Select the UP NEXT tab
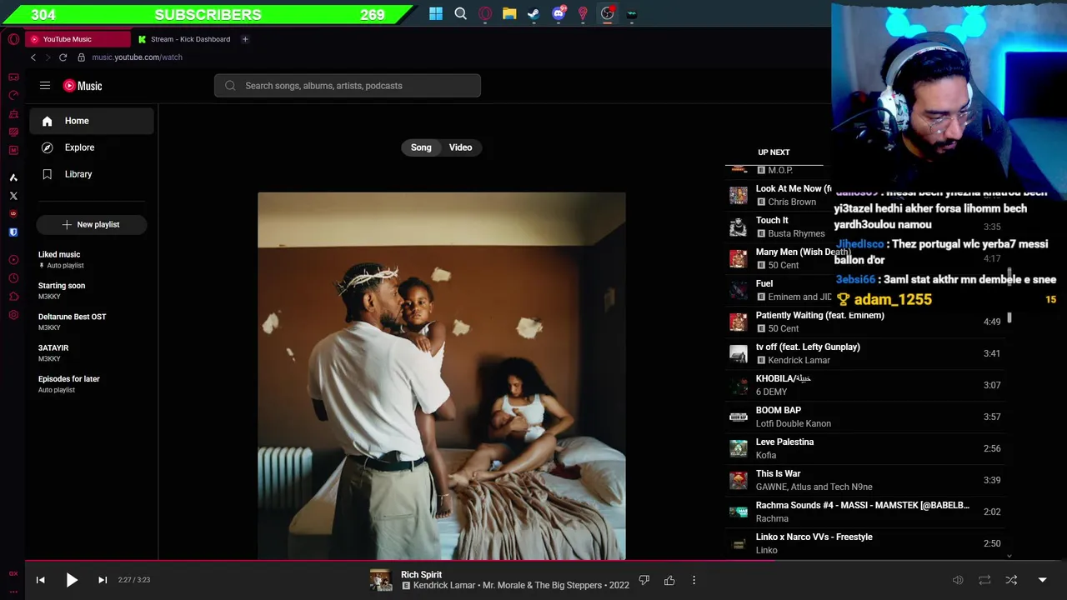Image resolution: width=1067 pixels, height=600 pixels. pyautogui.click(x=774, y=152)
